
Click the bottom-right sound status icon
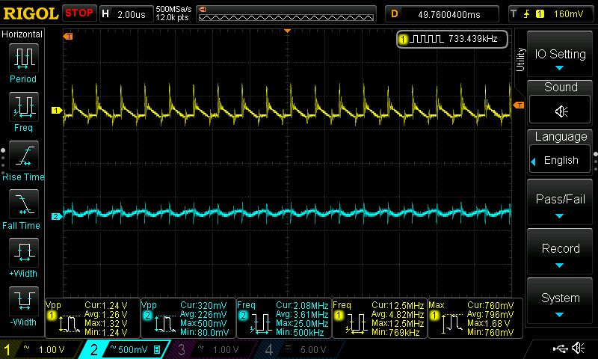tap(578, 348)
